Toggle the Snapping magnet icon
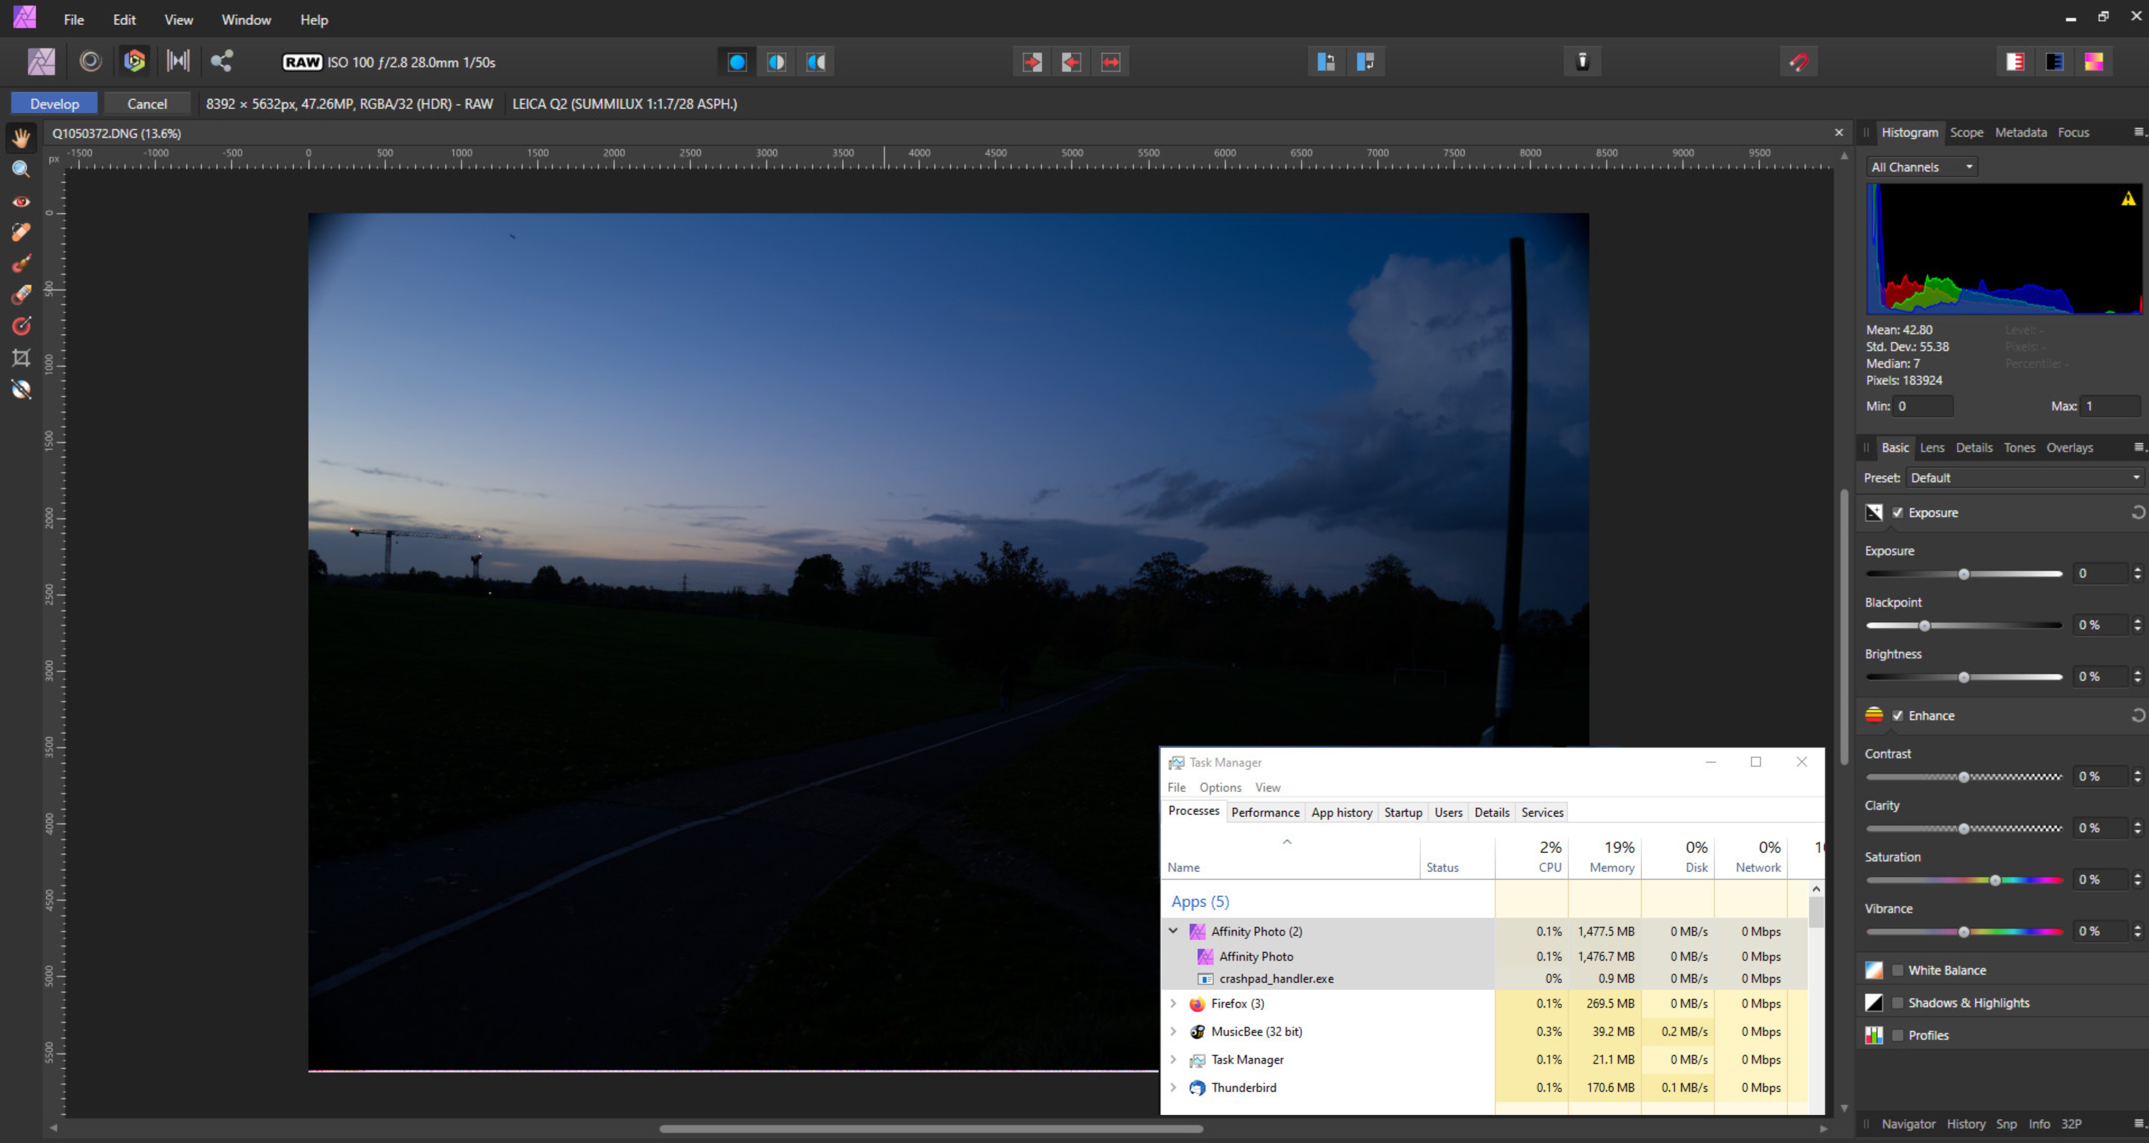Image resolution: width=2149 pixels, height=1143 pixels. 1799,62
